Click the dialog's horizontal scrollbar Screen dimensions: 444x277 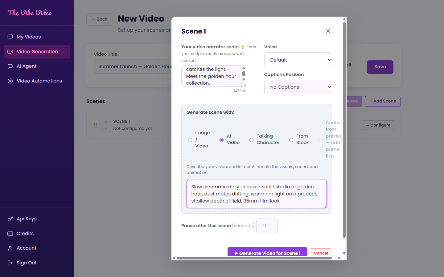[x=254, y=258]
